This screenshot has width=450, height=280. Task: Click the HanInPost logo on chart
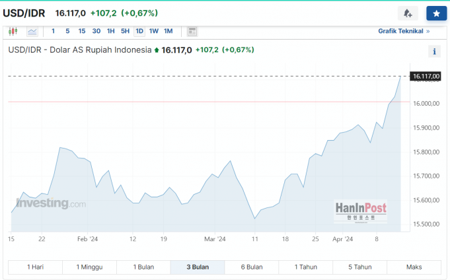tap(360, 211)
